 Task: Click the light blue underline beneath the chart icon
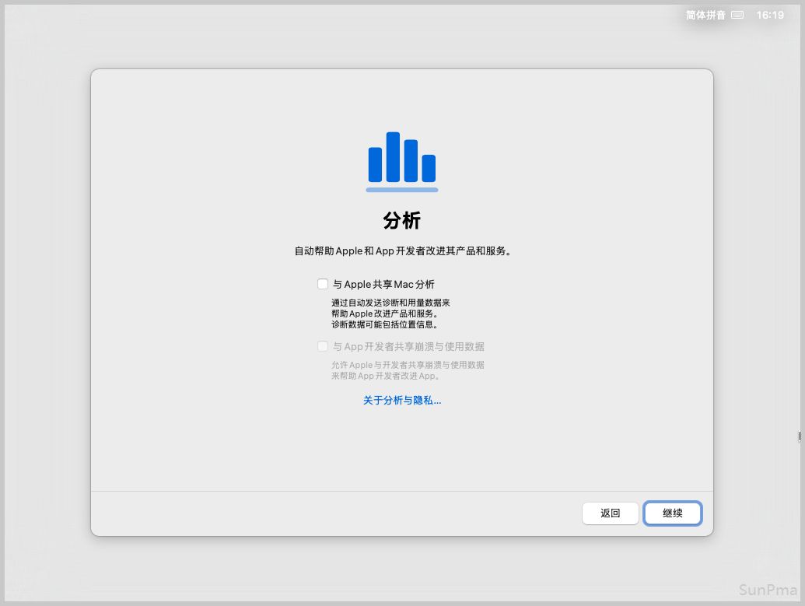pos(402,190)
